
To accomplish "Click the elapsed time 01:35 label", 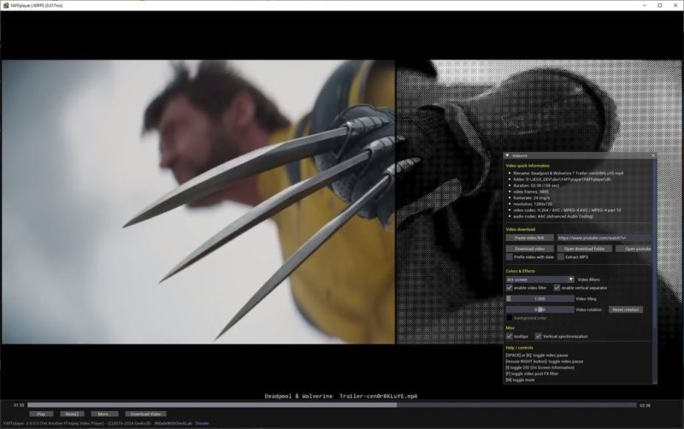I will [18, 405].
